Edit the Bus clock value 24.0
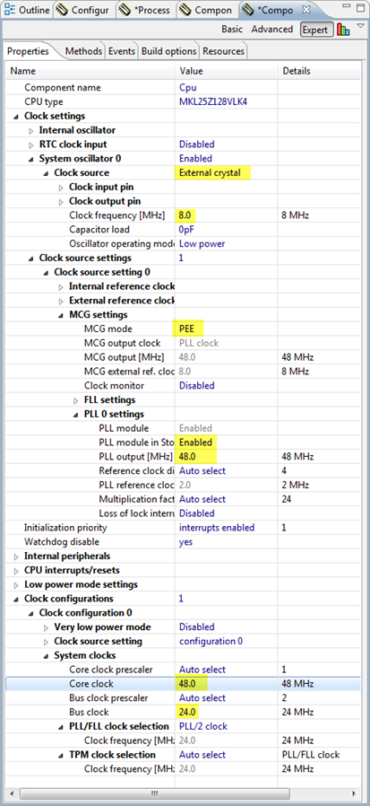This screenshot has width=370, height=806. [187, 713]
